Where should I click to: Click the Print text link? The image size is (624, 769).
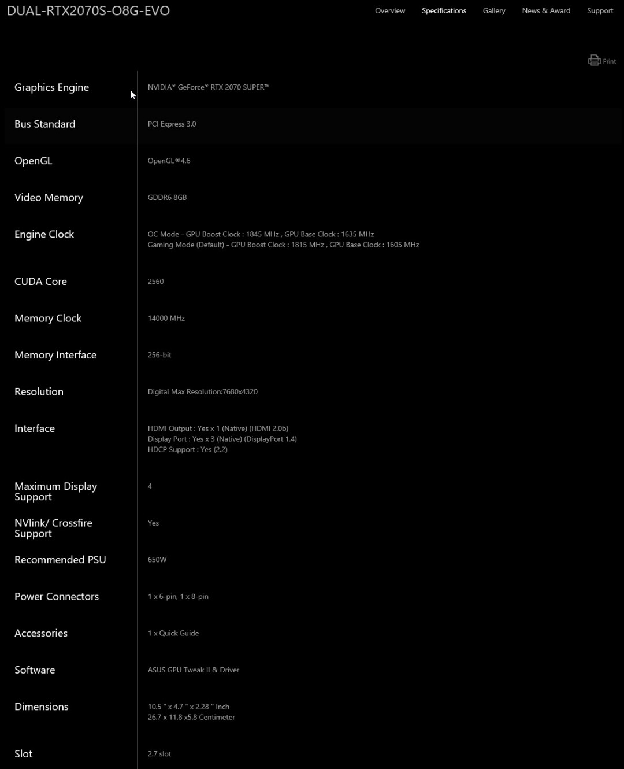tap(610, 61)
